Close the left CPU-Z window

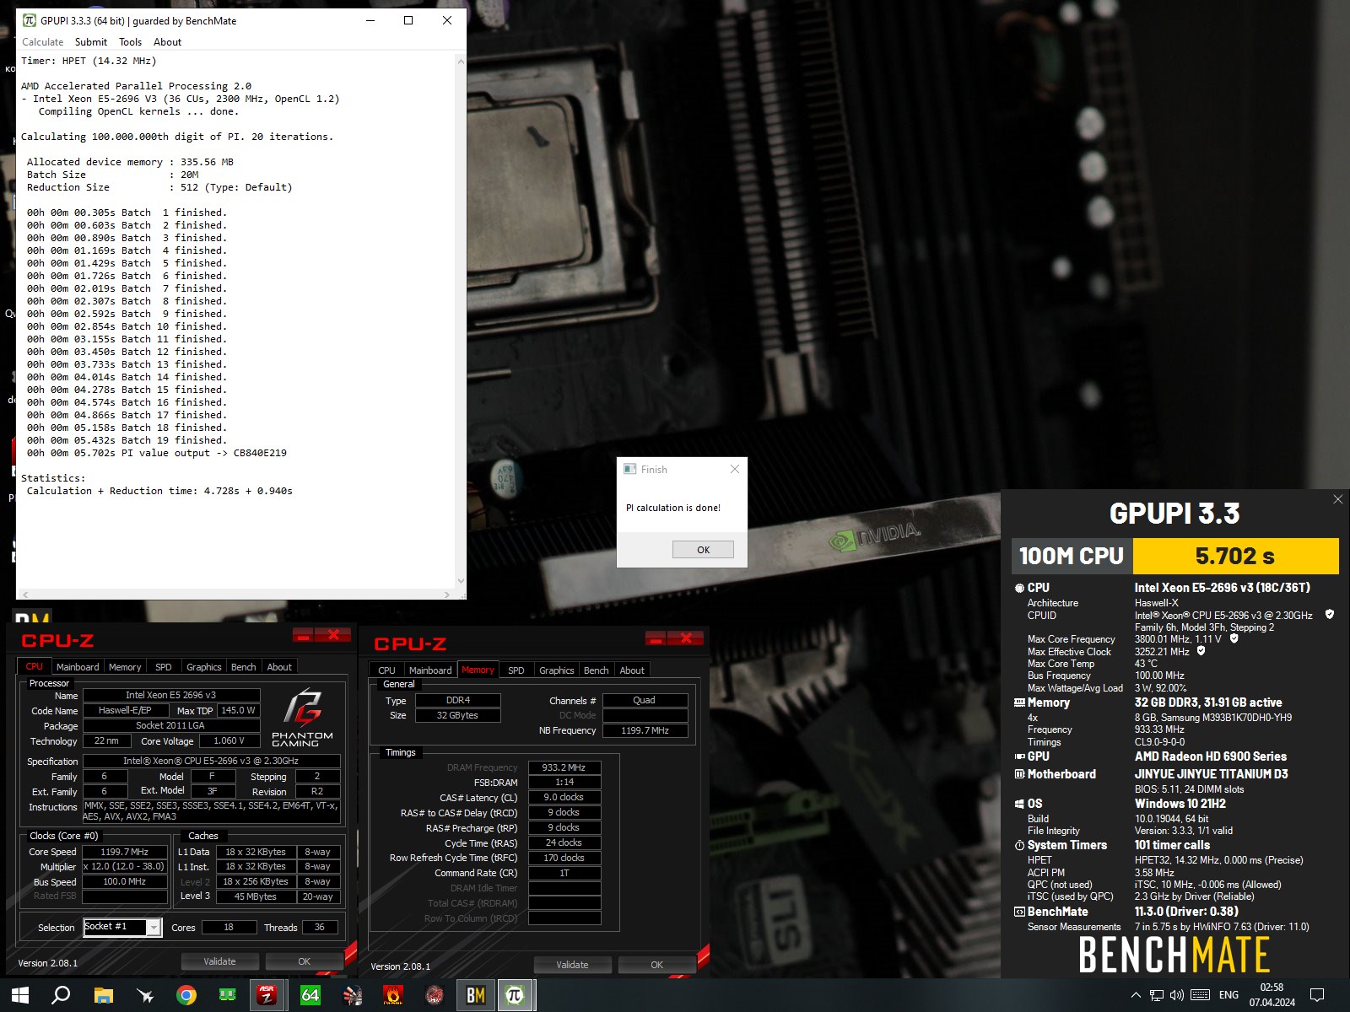coord(333,635)
